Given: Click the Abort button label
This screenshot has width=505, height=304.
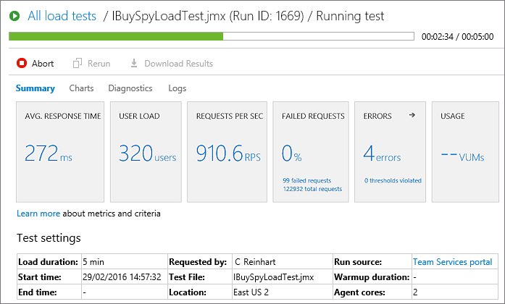Looking at the screenshot, I should (x=43, y=64).
